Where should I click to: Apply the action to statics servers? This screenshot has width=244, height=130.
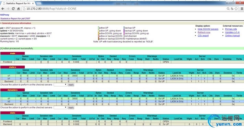(71, 85)
